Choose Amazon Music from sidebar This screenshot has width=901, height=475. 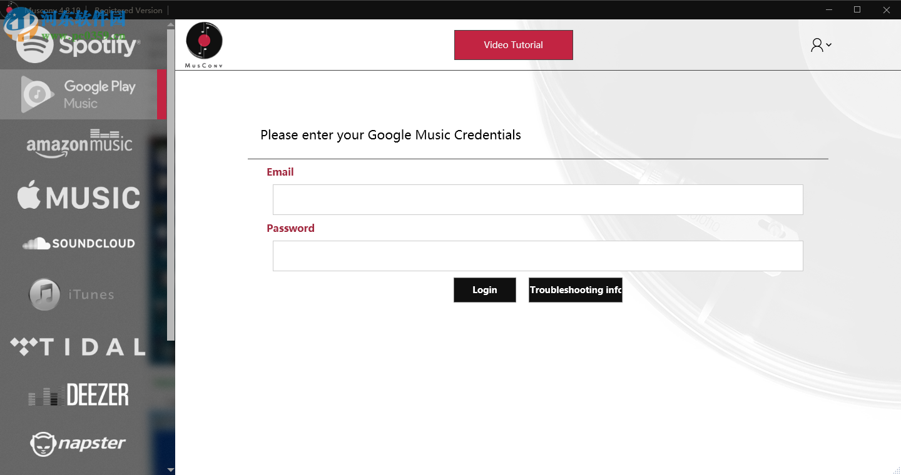[79, 143]
